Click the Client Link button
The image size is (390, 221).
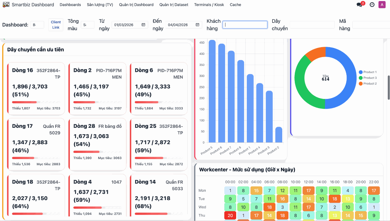point(56,25)
